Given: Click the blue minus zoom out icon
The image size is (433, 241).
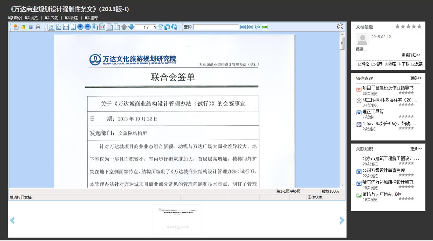Looking at the screenshot, I should click(x=88, y=27).
